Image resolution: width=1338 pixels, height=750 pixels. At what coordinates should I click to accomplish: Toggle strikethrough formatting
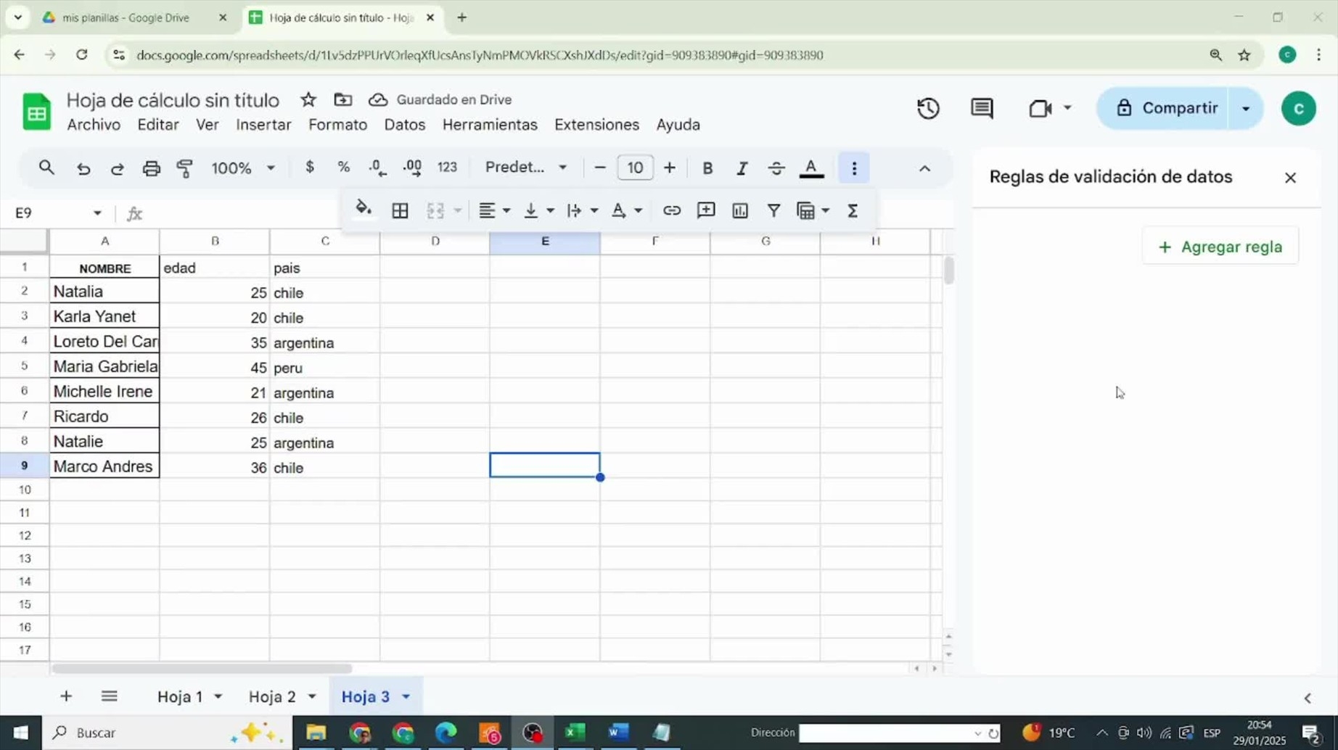coord(776,168)
